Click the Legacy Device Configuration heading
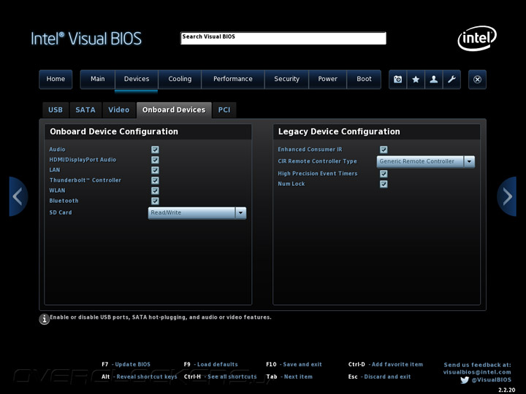 339,131
